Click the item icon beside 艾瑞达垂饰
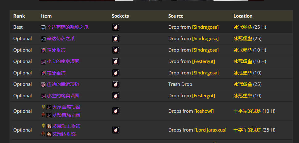The width and height of the screenshot is (299, 143). [49, 134]
